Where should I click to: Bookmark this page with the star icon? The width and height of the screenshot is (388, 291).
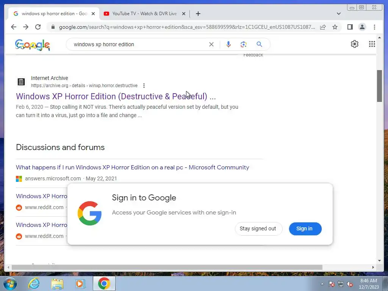[335, 27]
